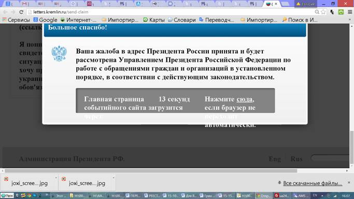Open the Google bookmark
Screen dimensions: 354x199
45,20
